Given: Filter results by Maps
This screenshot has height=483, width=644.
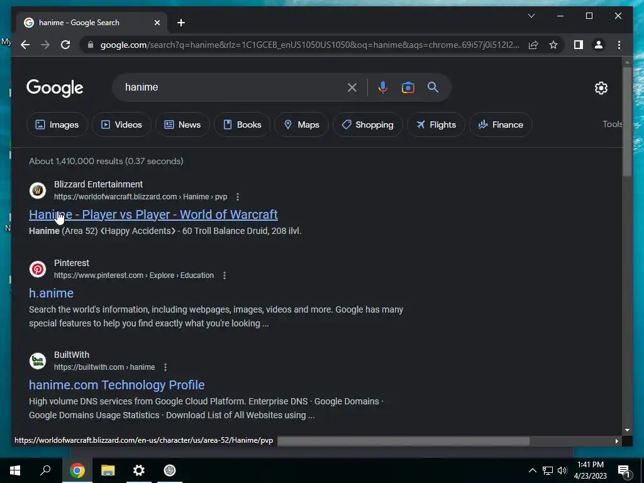Looking at the screenshot, I should [301, 125].
